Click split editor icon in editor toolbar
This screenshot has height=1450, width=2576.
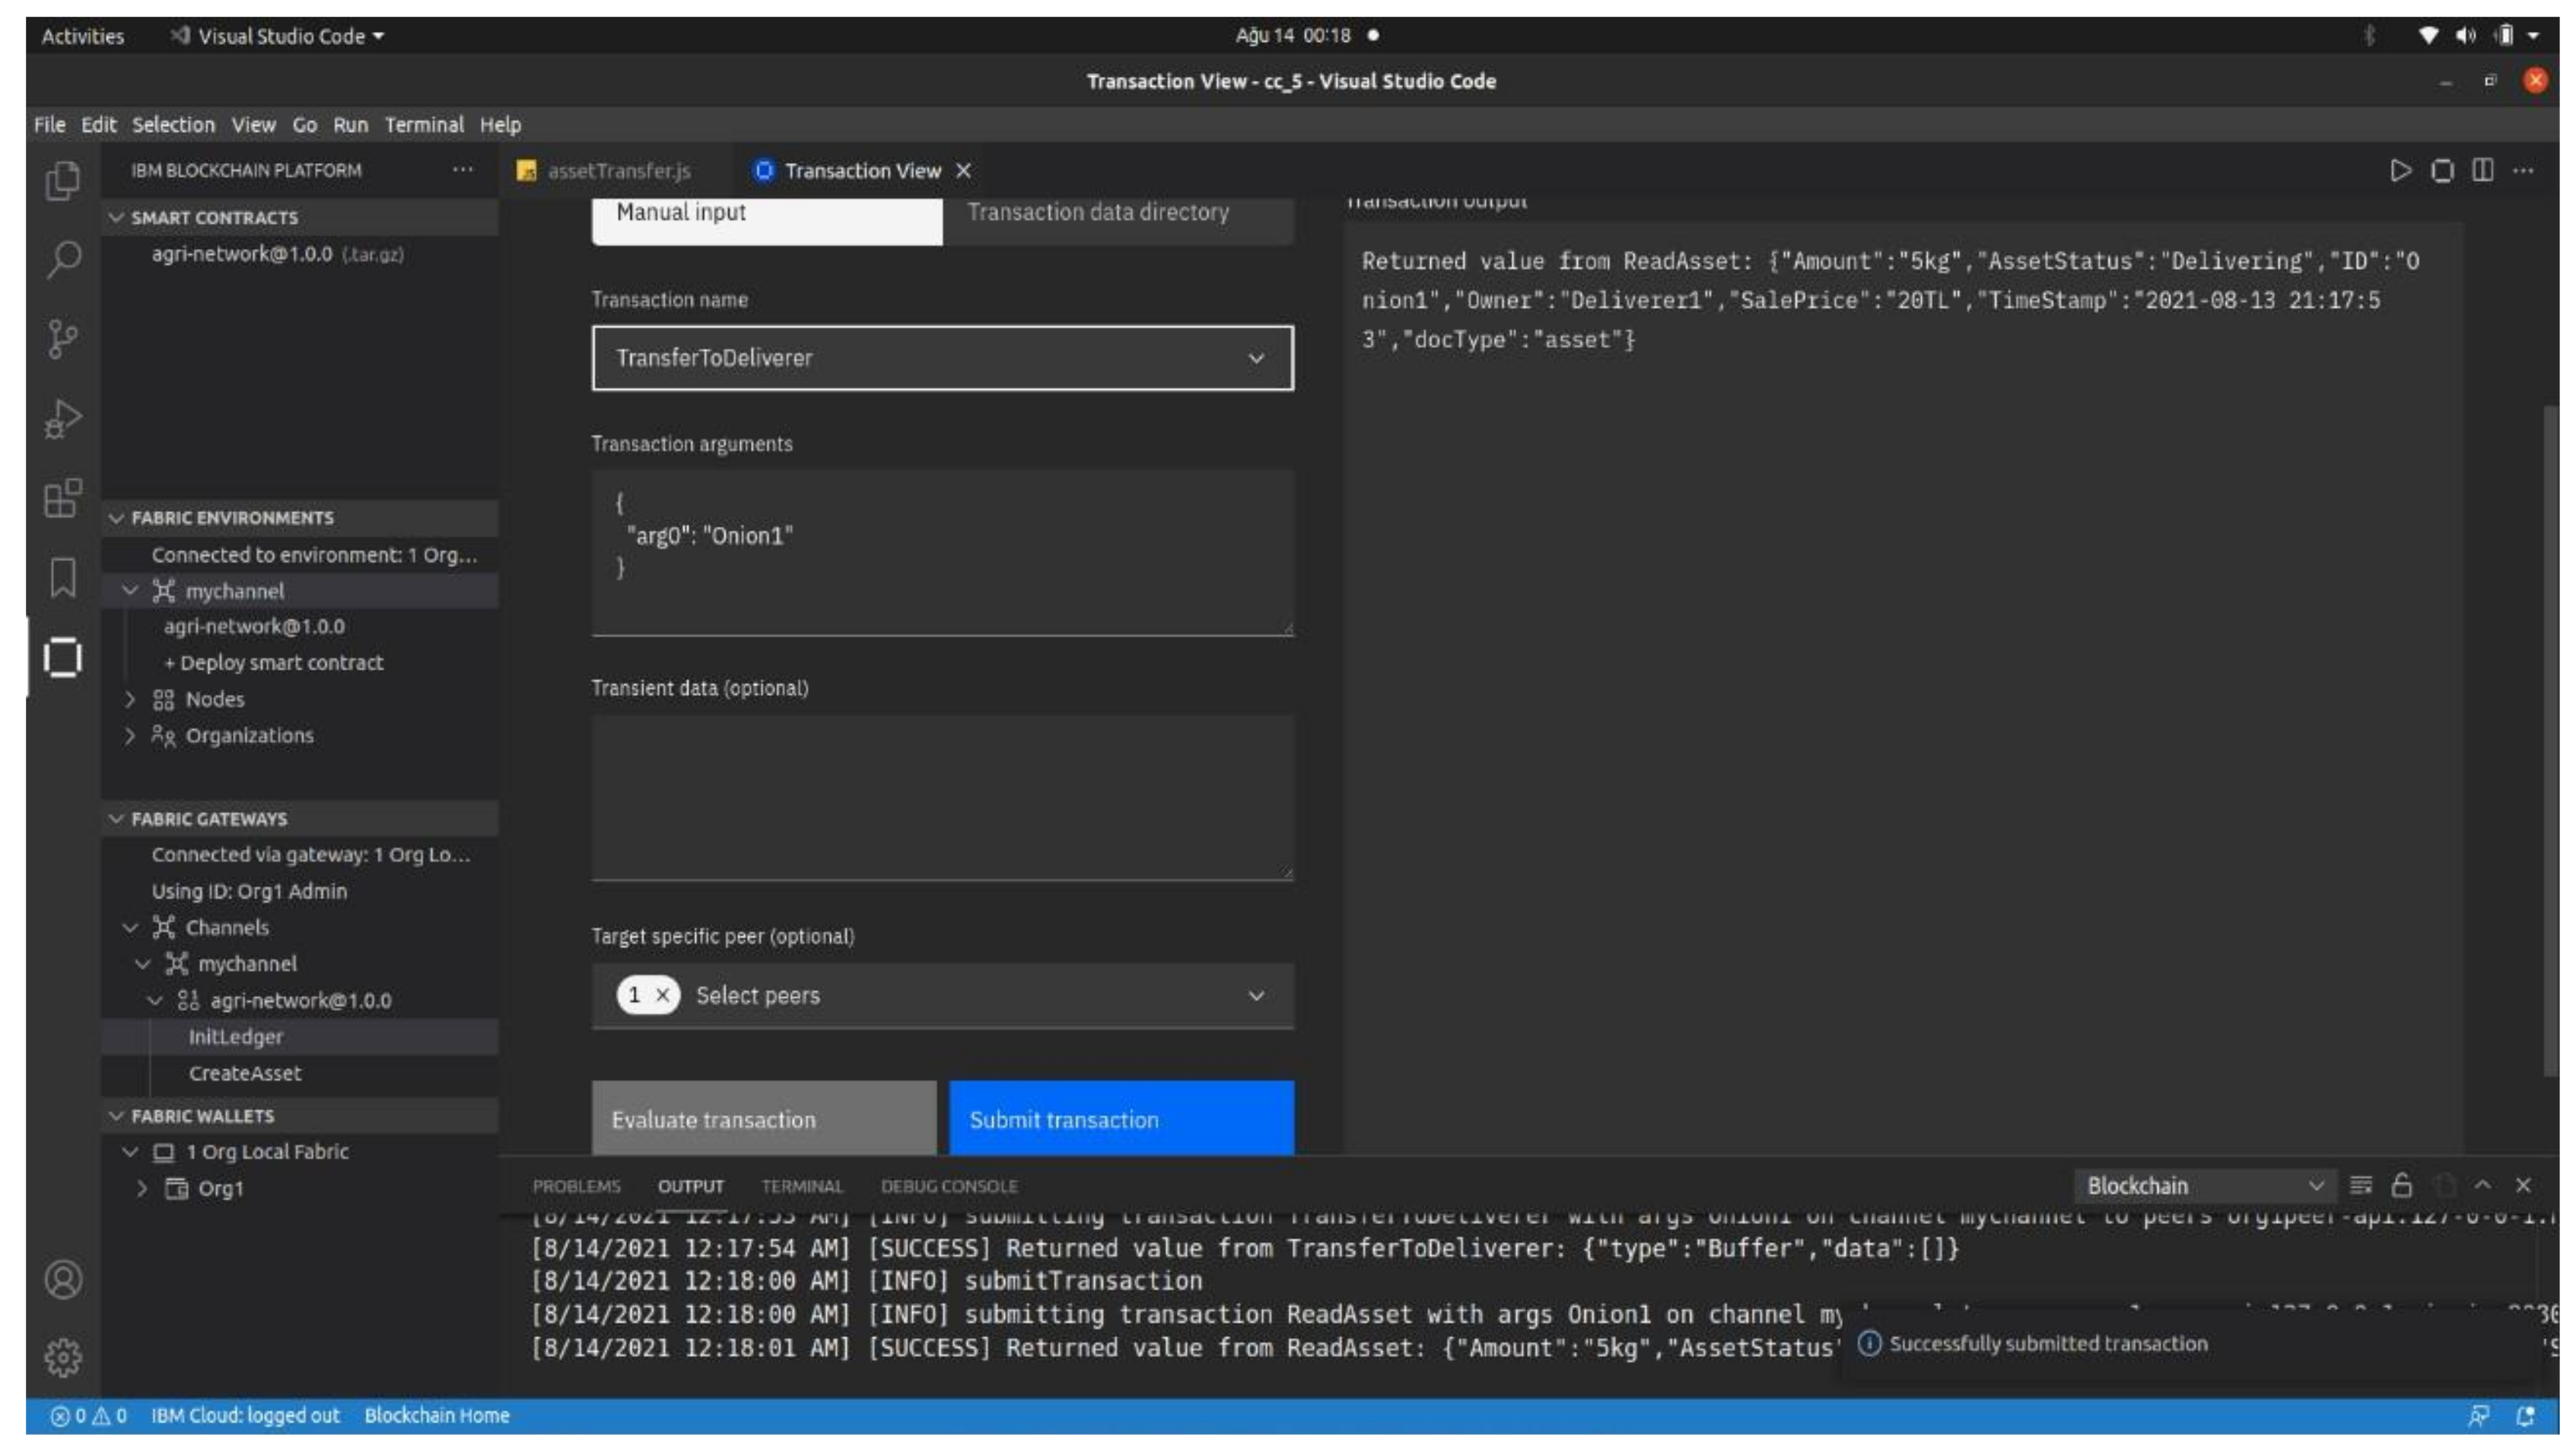[2482, 170]
